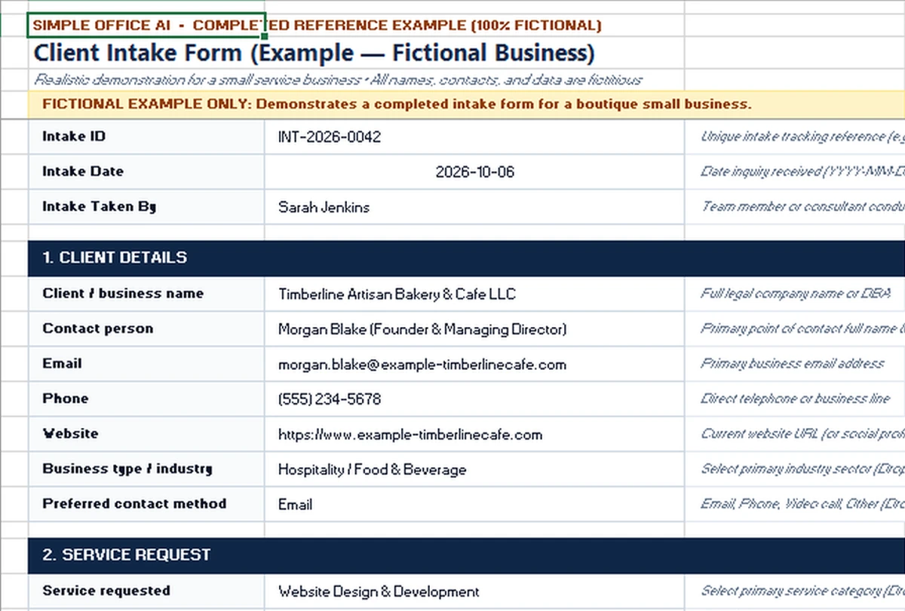Click the 'Date inquiry received' hint text
Screen dimensions: 905x611
tap(802, 172)
